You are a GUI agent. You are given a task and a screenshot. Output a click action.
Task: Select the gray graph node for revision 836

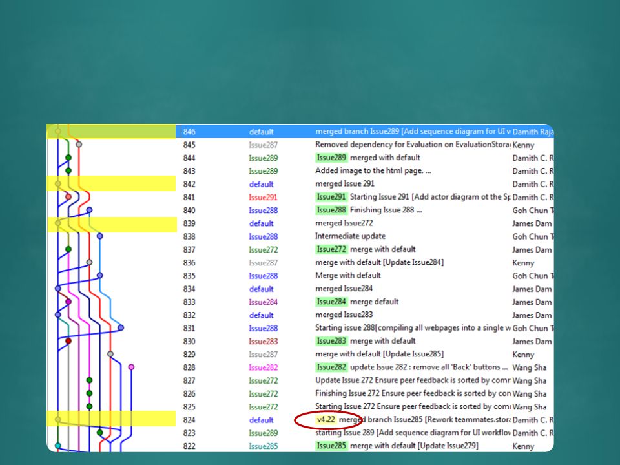pos(89,262)
